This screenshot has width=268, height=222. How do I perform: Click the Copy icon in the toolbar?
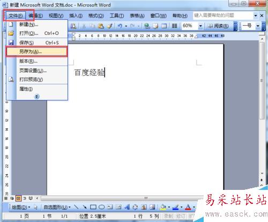coord(92,26)
